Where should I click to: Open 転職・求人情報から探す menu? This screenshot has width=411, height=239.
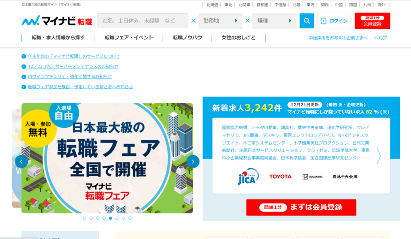pyautogui.click(x=58, y=38)
